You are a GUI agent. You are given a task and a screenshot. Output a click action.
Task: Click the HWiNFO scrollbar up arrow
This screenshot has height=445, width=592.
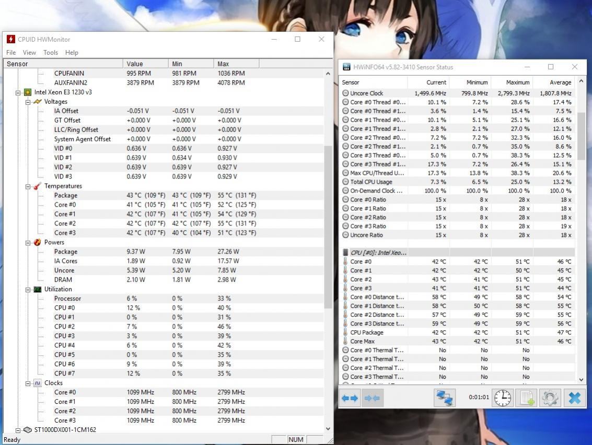click(x=581, y=81)
